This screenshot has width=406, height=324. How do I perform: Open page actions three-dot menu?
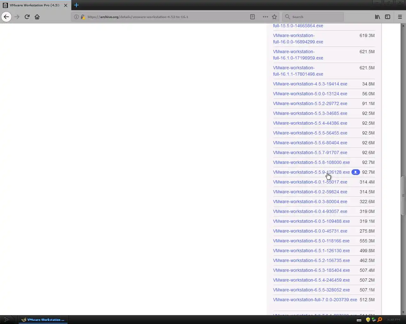(x=265, y=17)
